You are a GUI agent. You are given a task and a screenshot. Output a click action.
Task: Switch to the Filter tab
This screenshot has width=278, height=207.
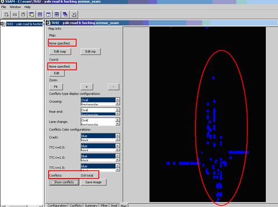pyautogui.click(x=104, y=205)
